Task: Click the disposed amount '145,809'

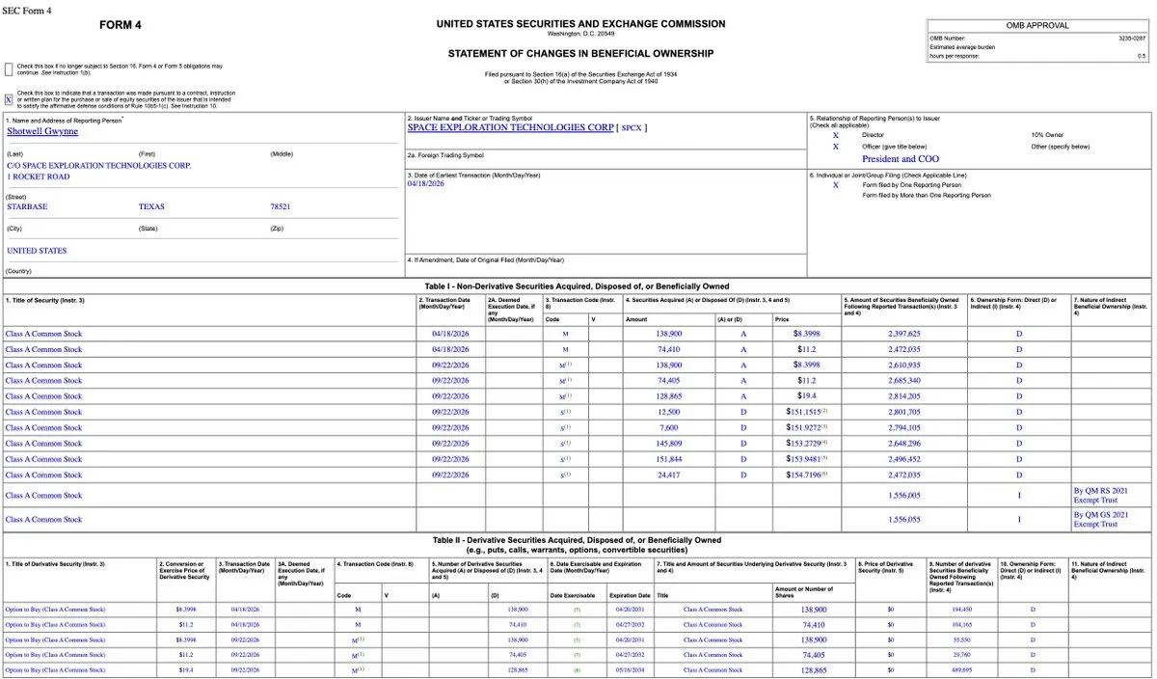Action: coord(668,444)
